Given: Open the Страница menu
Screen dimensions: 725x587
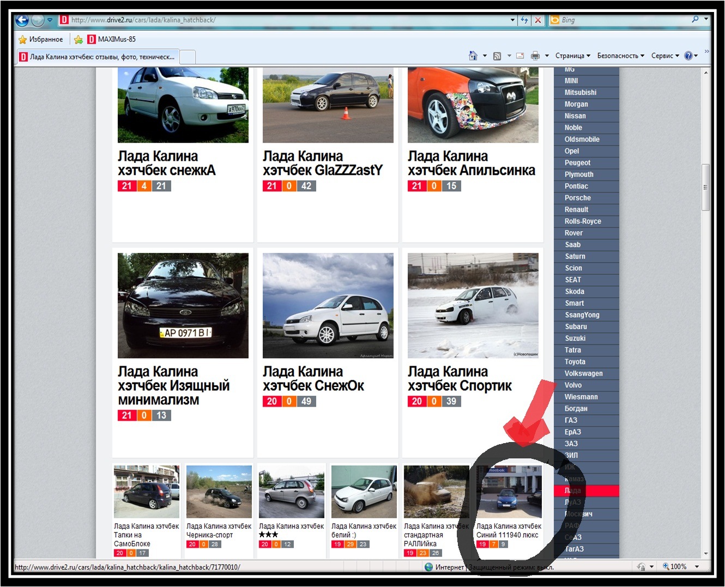Looking at the screenshot, I should point(573,56).
